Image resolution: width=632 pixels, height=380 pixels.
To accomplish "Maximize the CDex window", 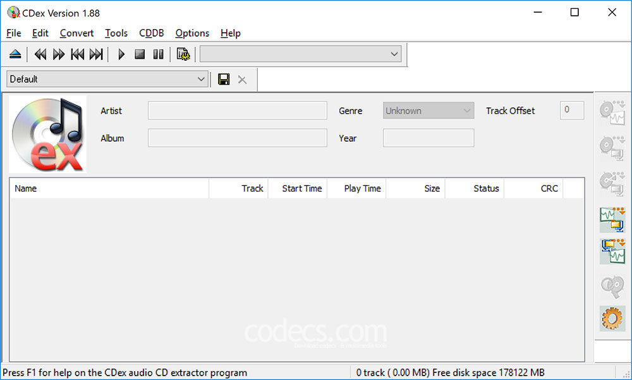I will pyautogui.click(x=574, y=13).
